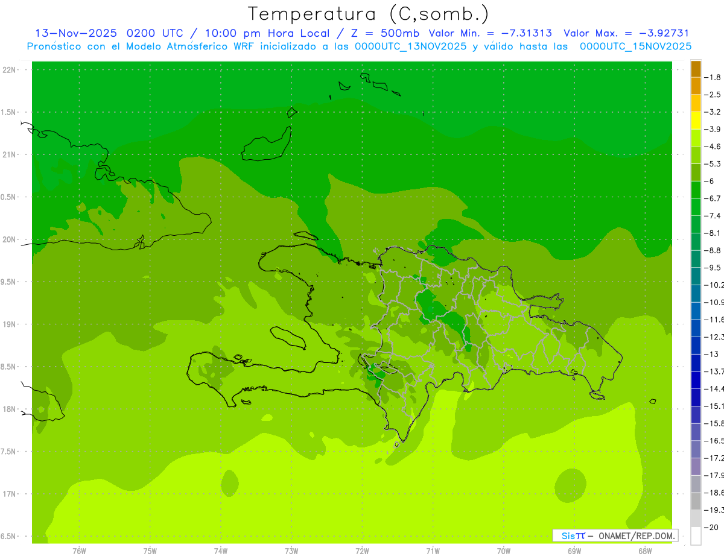Click the title text Temperatura (C,somb.)
This screenshot has width=724, height=559.
click(x=369, y=14)
